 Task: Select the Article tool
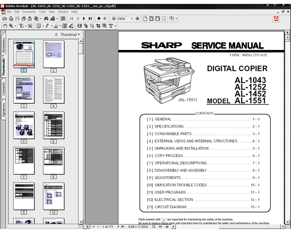92,26
